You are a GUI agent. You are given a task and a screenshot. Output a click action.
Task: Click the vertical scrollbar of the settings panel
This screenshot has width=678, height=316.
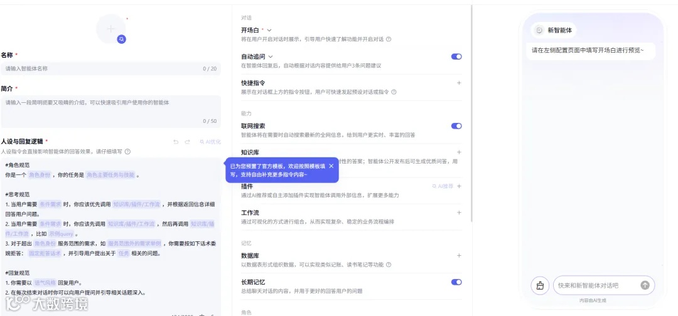471,113
